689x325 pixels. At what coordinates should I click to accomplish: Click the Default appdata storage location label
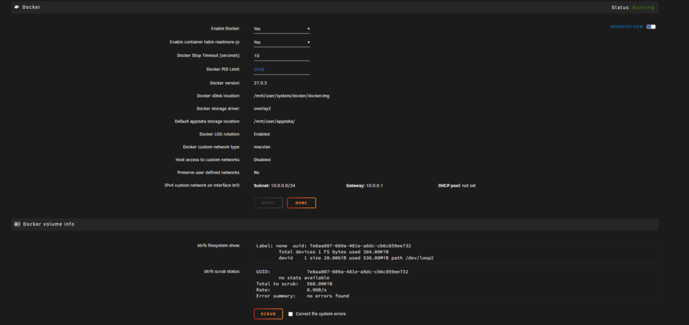pyautogui.click(x=207, y=121)
